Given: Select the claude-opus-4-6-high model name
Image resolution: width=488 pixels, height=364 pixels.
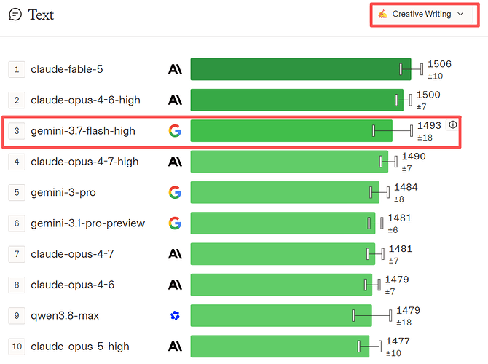Looking at the screenshot, I should tap(85, 100).
